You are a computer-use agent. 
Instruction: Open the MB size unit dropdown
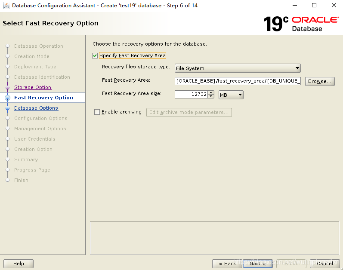coord(231,95)
